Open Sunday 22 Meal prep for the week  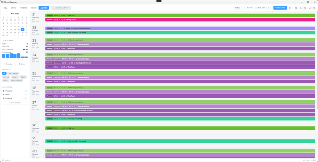[180, 32]
